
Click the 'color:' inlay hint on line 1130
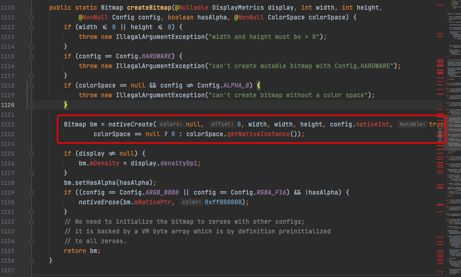tap(191, 202)
